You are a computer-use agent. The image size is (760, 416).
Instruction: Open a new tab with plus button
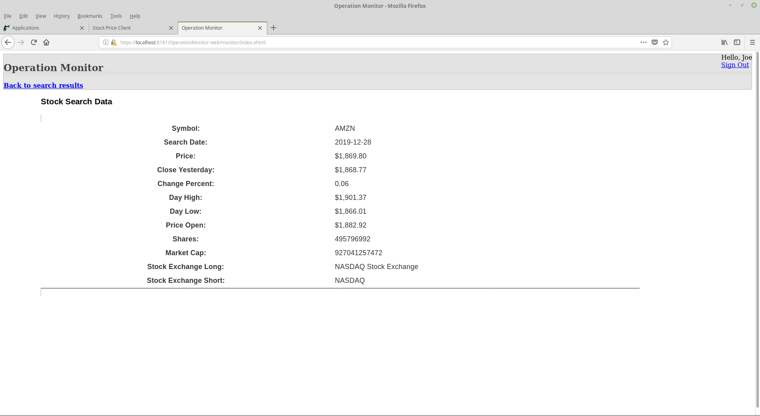click(x=274, y=28)
